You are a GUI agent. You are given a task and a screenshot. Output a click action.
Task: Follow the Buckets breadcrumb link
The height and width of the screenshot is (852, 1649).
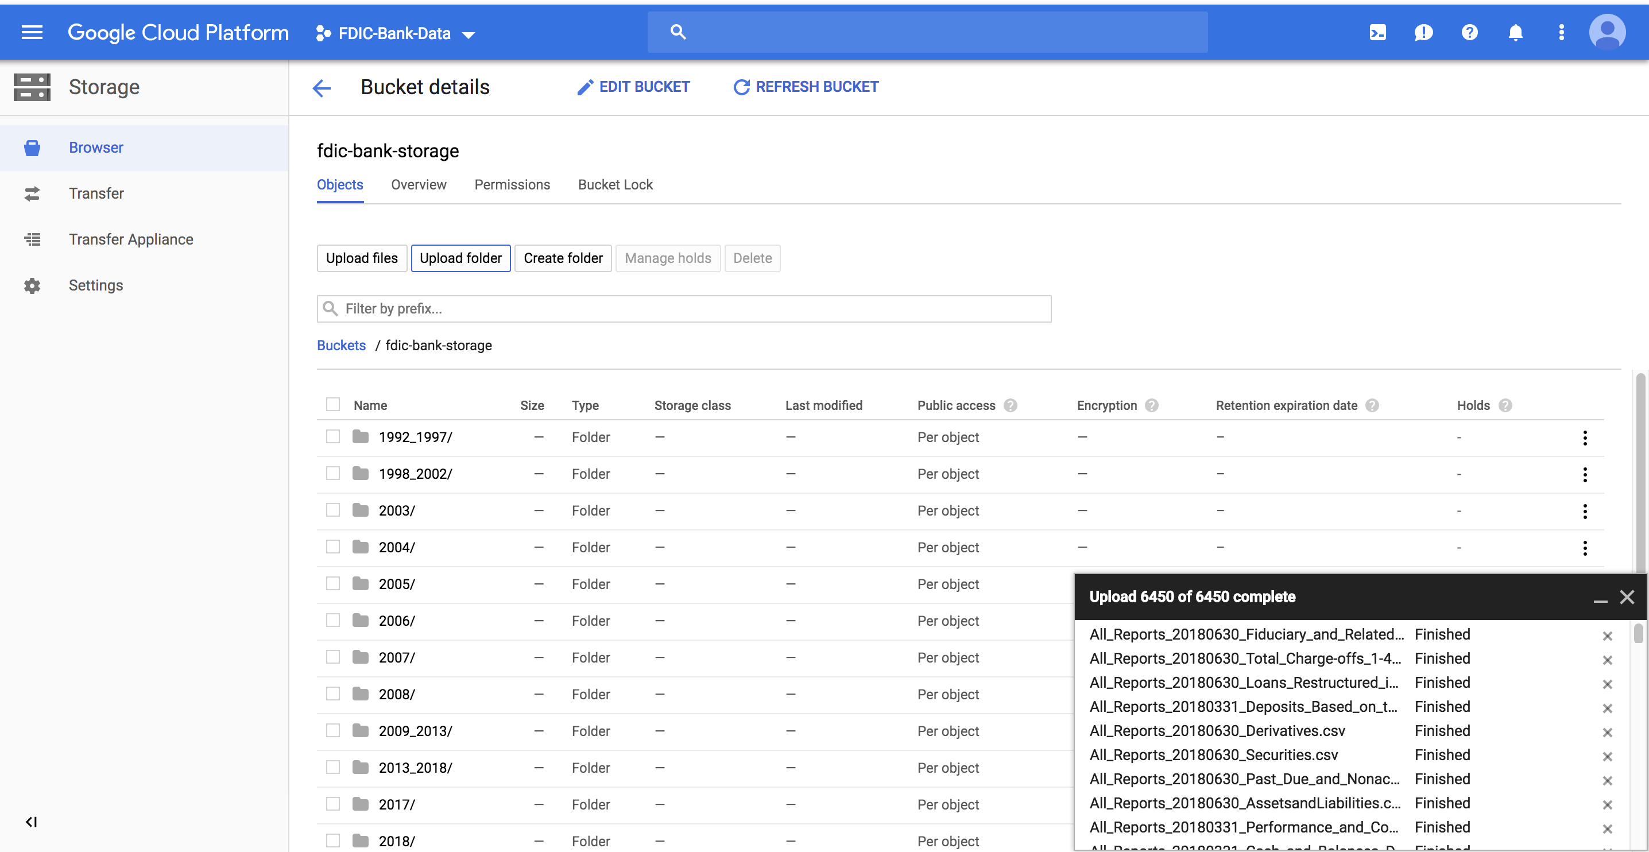341,346
